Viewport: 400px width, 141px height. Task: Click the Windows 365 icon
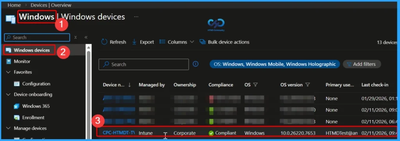[x=17, y=106]
